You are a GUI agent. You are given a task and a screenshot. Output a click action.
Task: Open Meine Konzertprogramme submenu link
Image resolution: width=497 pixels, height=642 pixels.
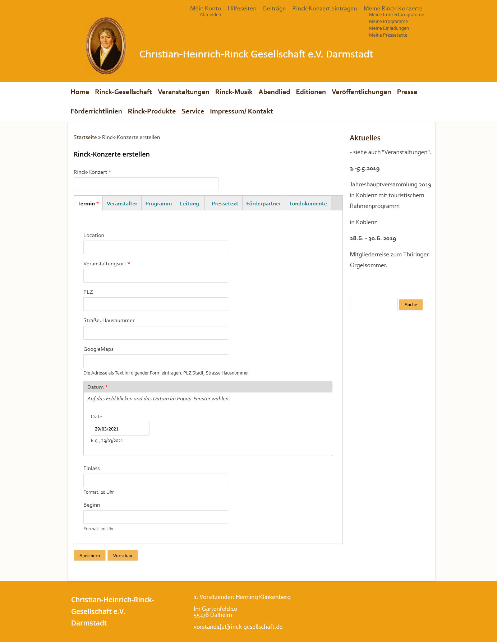(x=396, y=15)
